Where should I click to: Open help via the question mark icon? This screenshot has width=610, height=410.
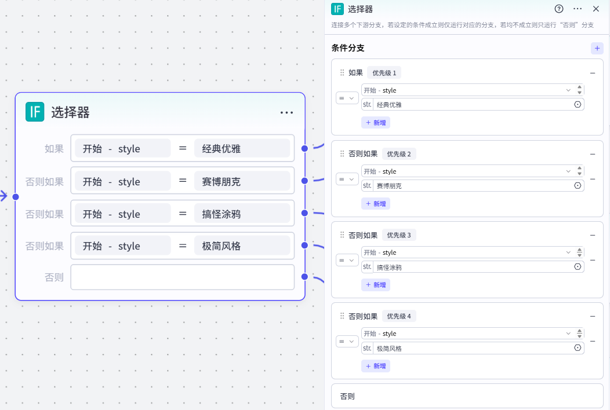(x=558, y=9)
